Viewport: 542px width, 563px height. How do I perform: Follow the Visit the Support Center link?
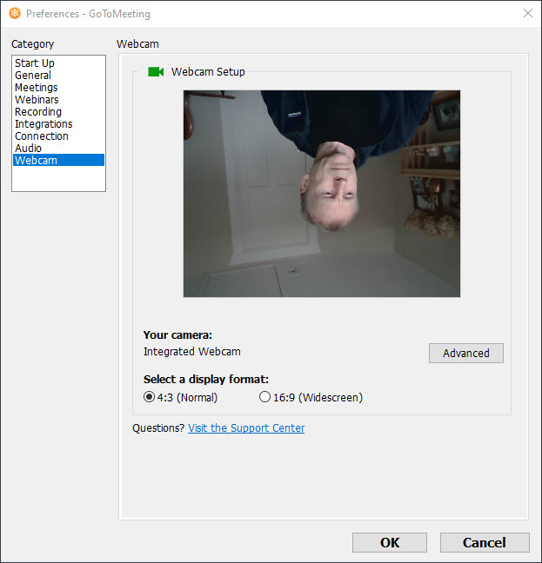246,428
